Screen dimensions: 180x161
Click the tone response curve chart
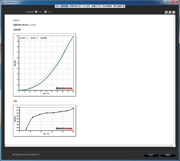point(44,65)
